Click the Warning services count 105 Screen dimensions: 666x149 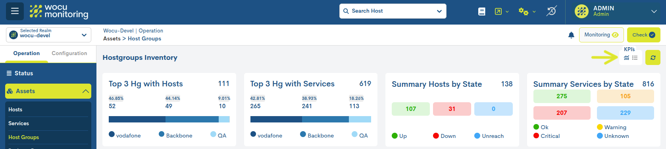point(626,96)
